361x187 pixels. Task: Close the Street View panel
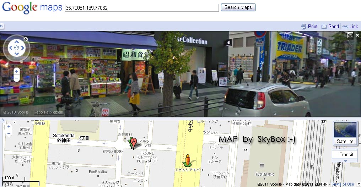click(x=357, y=35)
